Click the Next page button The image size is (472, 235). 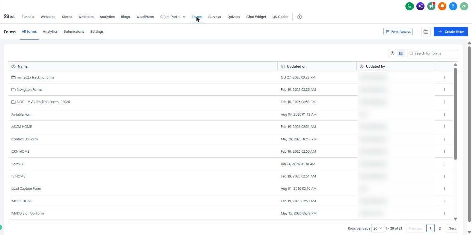(x=452, y=228)
